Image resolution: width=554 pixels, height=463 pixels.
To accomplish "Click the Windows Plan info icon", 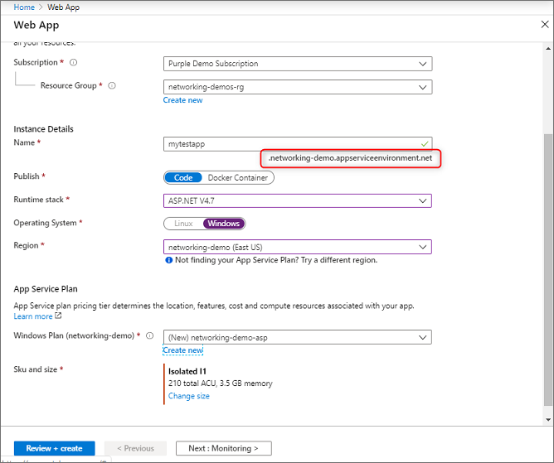I will [150, 336].
